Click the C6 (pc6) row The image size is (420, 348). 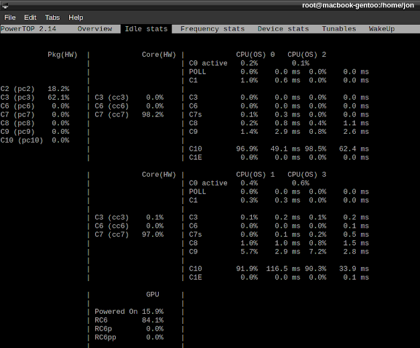(35, 106)
